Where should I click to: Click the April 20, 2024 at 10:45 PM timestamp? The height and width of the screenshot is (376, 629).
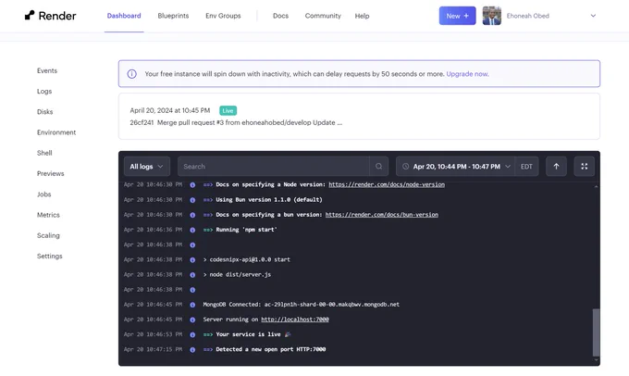tap(170, 110)
